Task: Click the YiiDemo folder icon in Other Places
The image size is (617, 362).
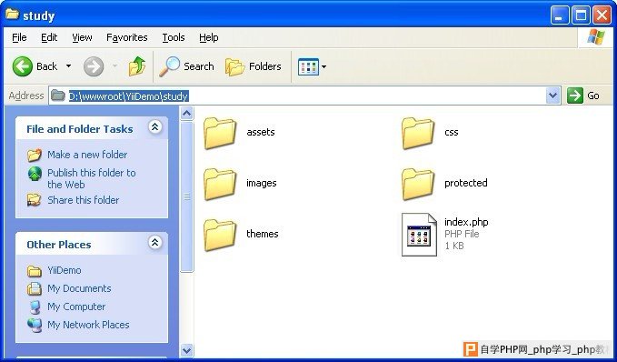Action: 35,271
